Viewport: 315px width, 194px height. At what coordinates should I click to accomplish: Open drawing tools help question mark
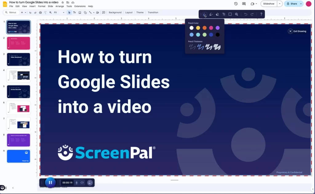click(x=261, y=14)
